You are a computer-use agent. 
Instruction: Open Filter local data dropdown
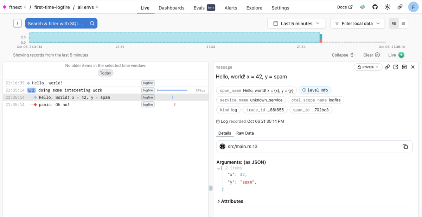pyautogui.click(x=357, y=24)
